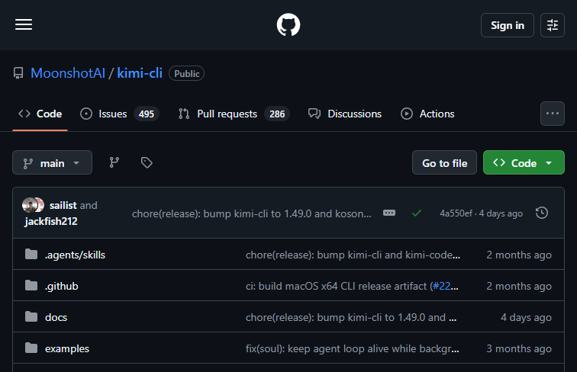Click folder icon beside docs

point(31,316)
